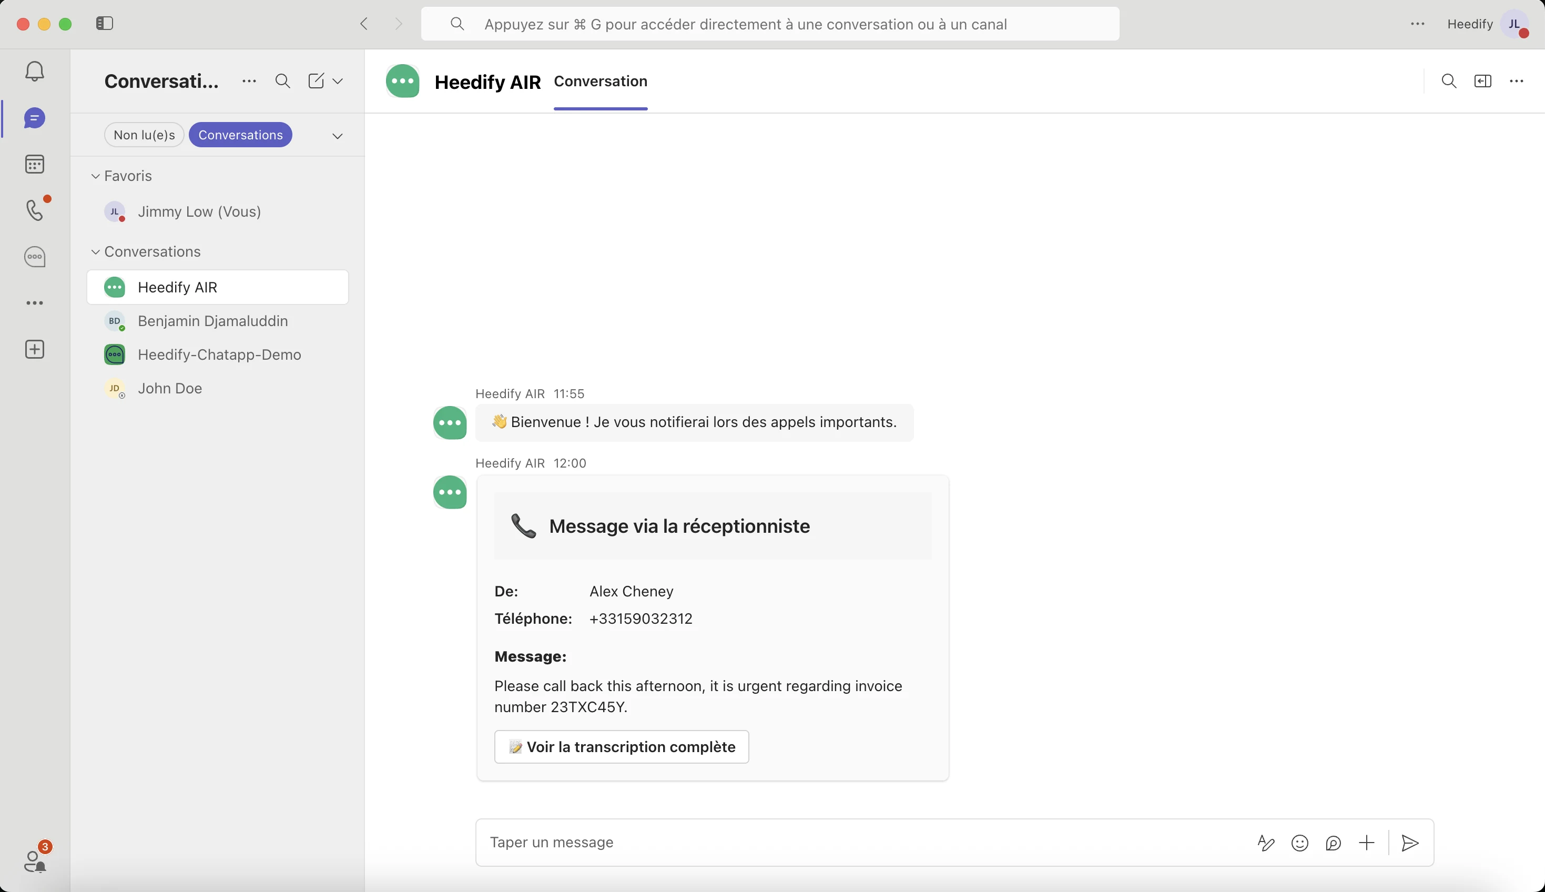Open text formatting options in message box

[1266, 843]
